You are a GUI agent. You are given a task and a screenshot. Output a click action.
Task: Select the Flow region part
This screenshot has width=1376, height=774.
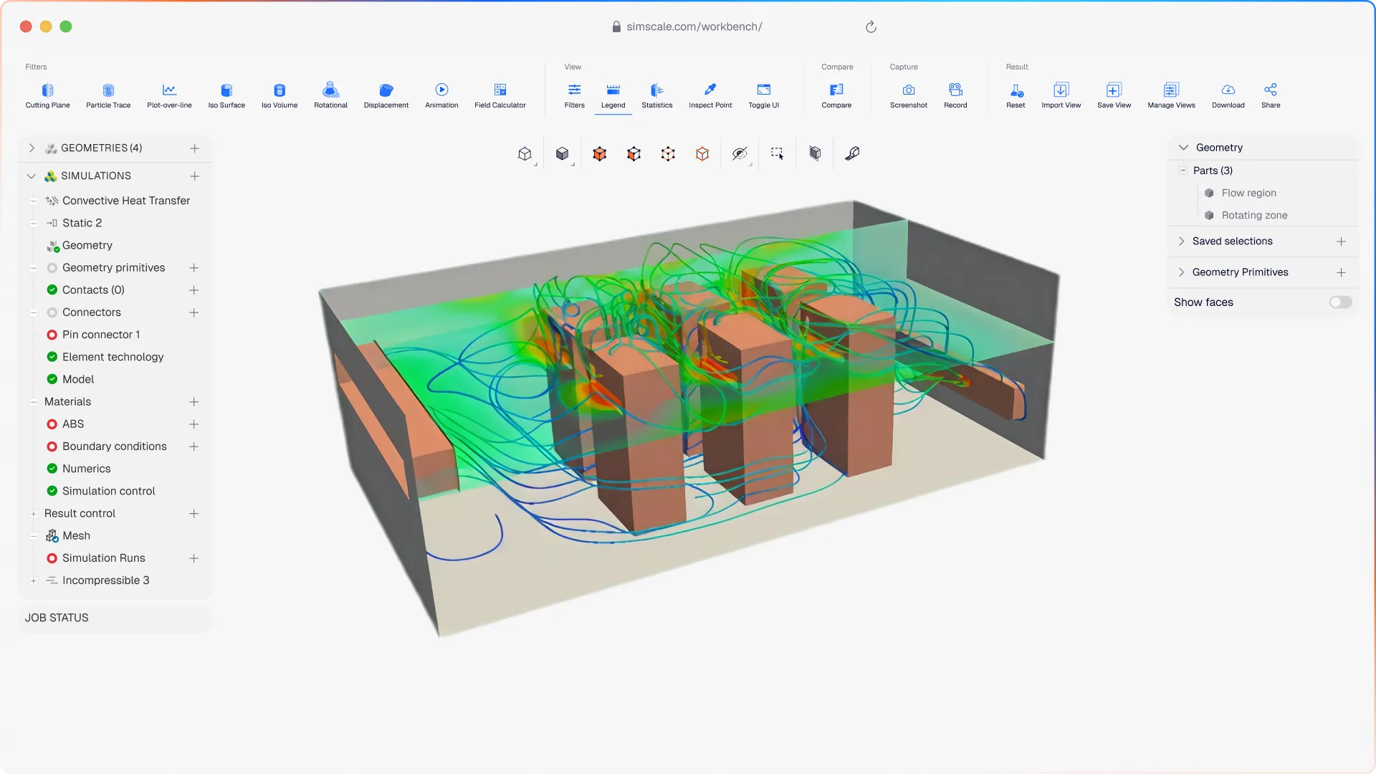point(1248,193)
